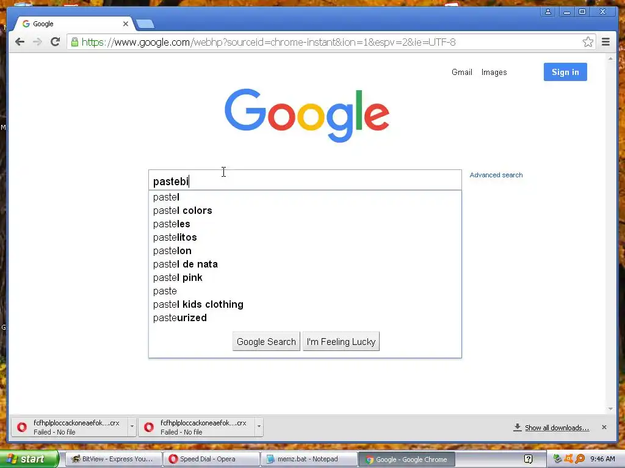Select the Google tab
Viewport: 625px width, 468px height.
click(74, 24)
